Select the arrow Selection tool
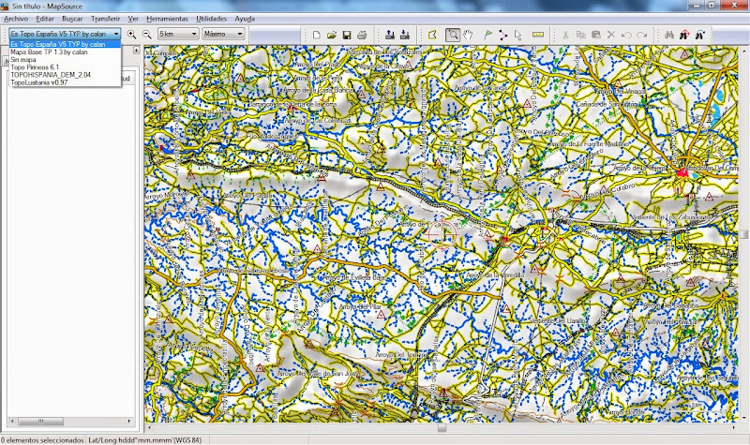Screen dimensions: 750x445 pos(518,35)
